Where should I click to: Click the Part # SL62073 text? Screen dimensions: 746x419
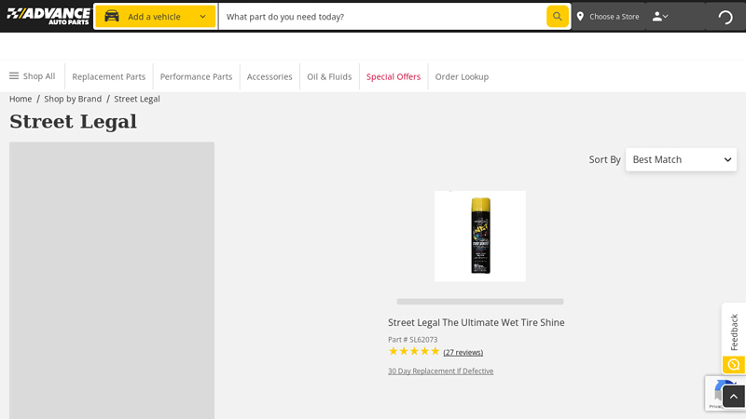click(x=412, y=340)
